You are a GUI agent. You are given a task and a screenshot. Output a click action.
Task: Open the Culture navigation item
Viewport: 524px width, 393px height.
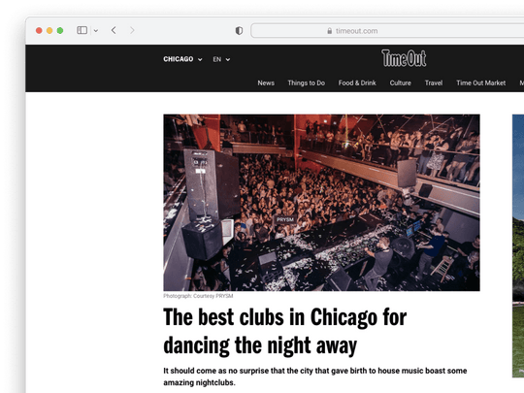coord(400,82)
